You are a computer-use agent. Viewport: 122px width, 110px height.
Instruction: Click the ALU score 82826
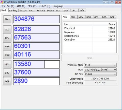pos(36,29)
